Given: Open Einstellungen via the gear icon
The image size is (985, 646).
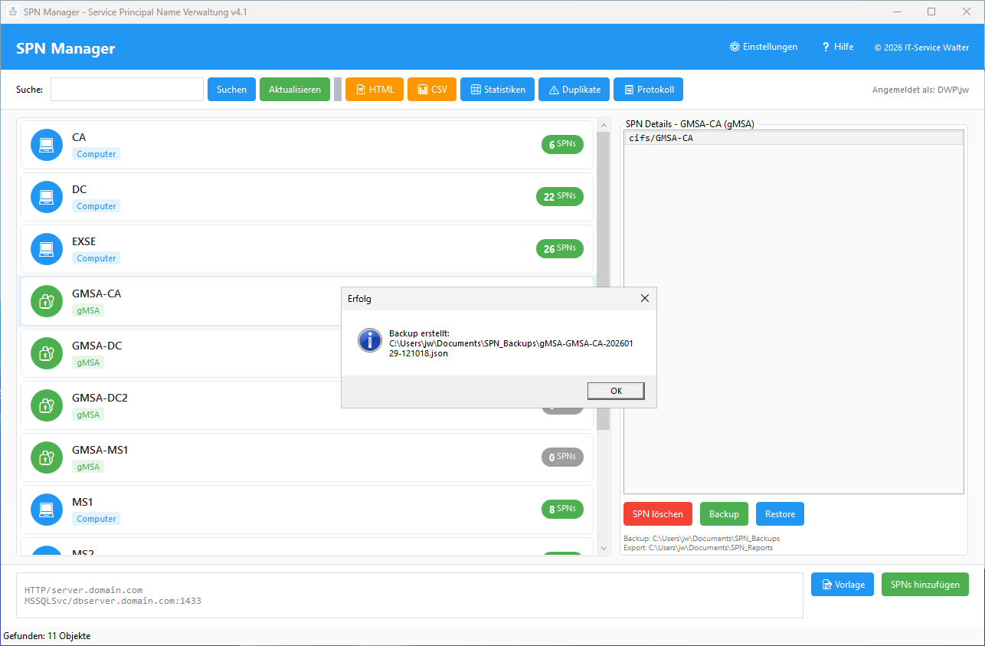Looking at the screenshot, I should (735, 47).
